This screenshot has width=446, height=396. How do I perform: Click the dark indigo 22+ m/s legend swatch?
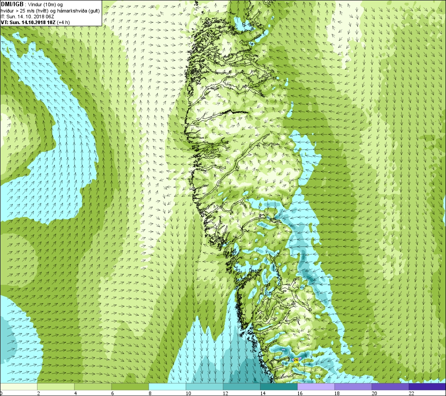tap(427, 387)
